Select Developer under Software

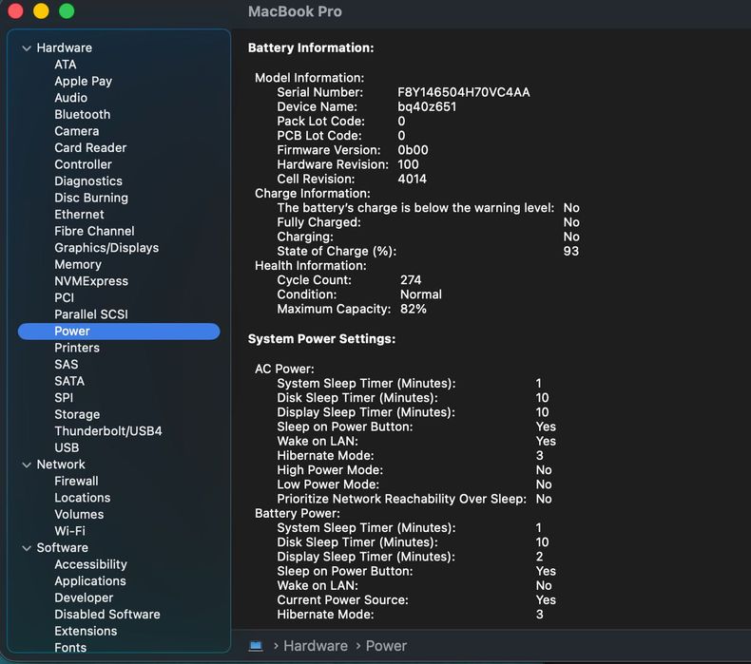click(x=84, y=598)
